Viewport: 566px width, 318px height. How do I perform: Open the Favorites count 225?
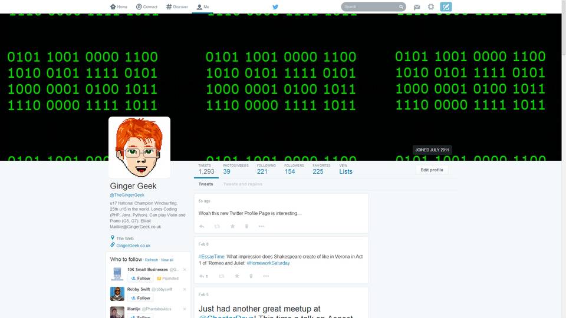point(321,170)
